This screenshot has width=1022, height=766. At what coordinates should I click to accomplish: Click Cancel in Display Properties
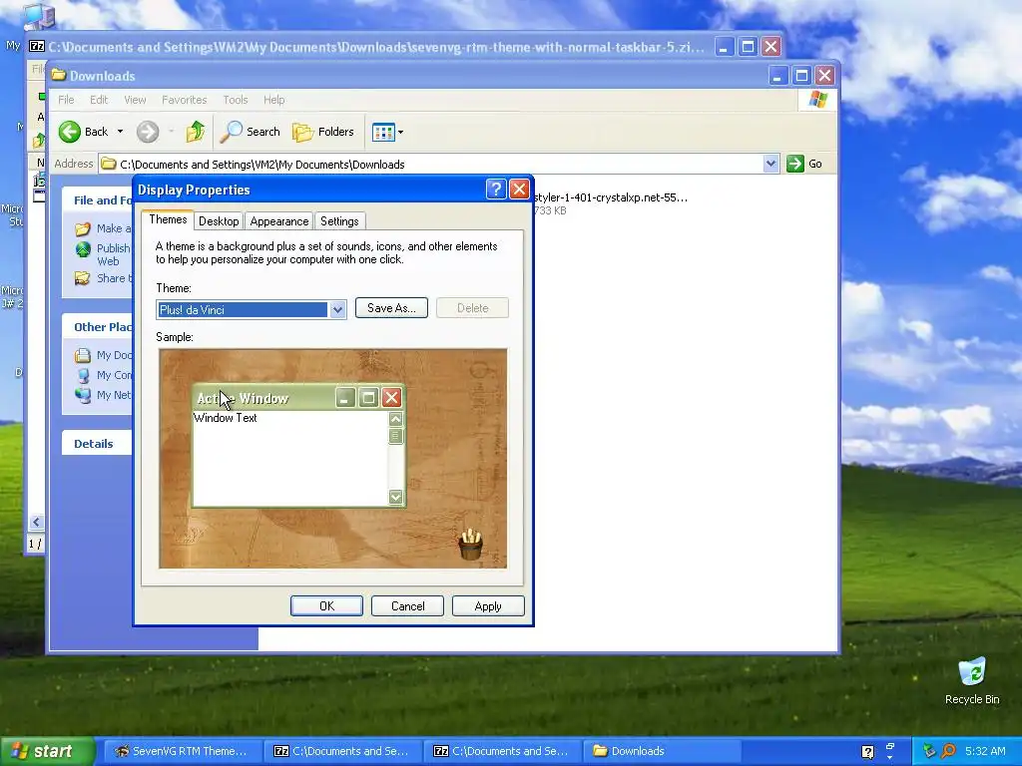tap(407, 605)
